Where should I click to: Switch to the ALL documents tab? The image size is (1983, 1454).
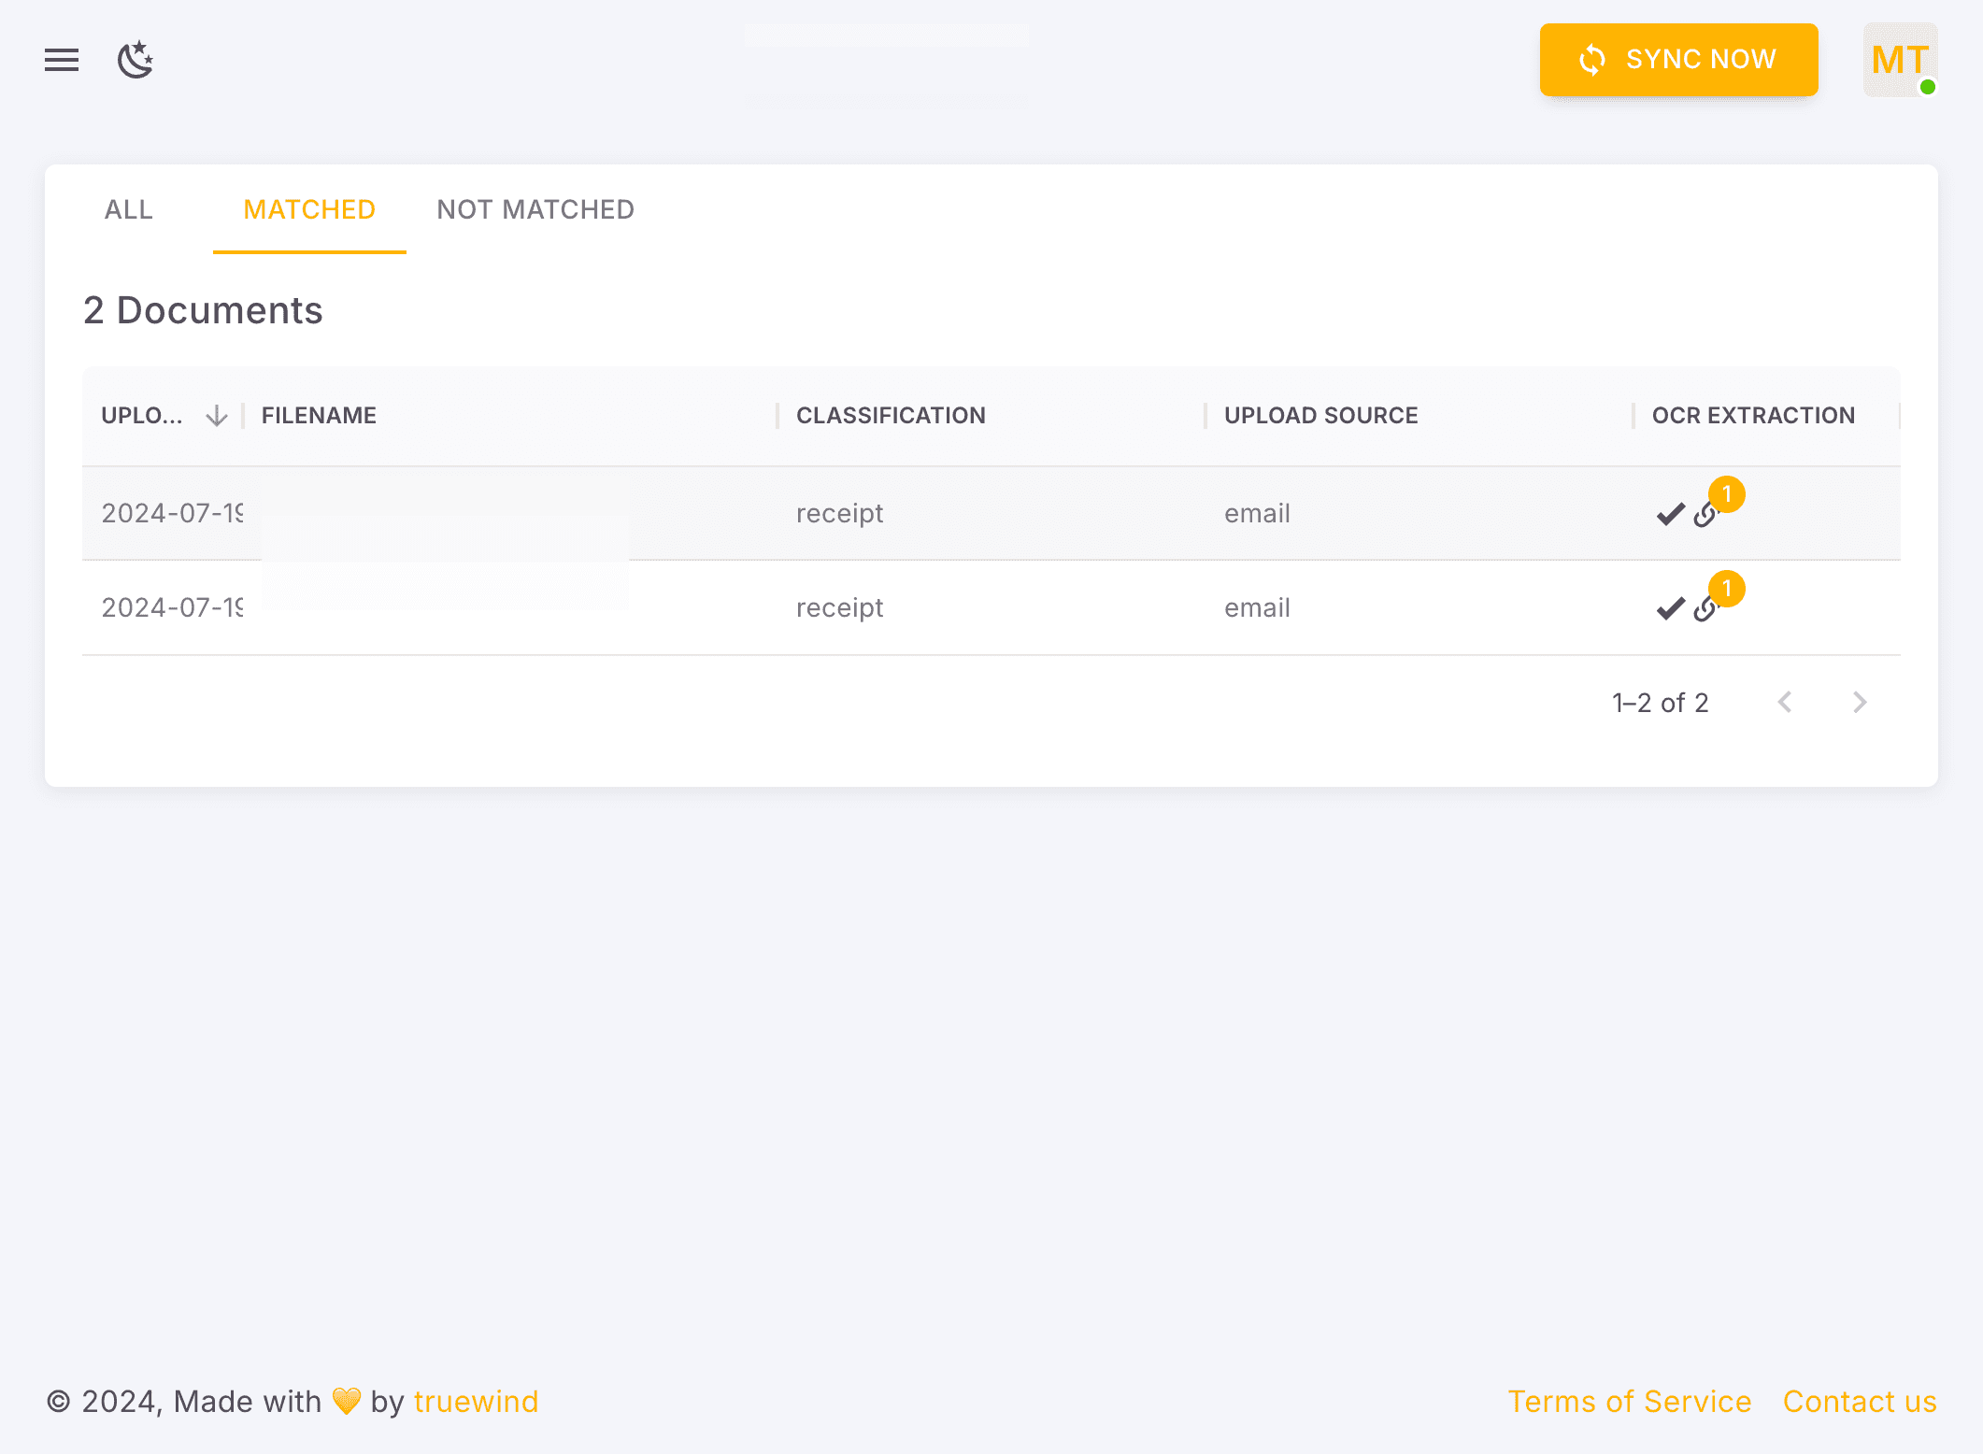128,209
